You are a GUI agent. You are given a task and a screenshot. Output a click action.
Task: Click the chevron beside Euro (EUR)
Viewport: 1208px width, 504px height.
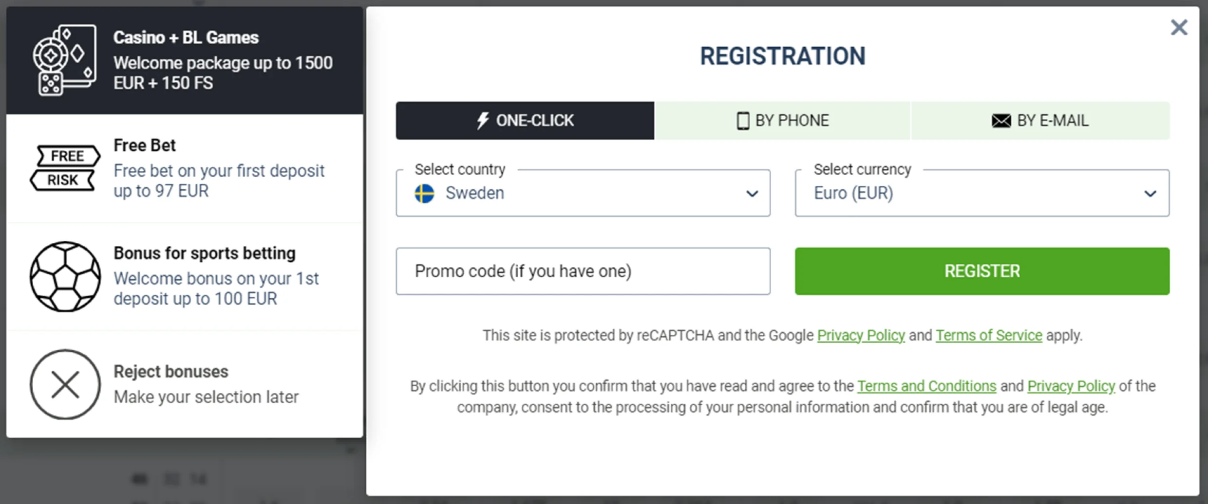tap(1151, 193)
